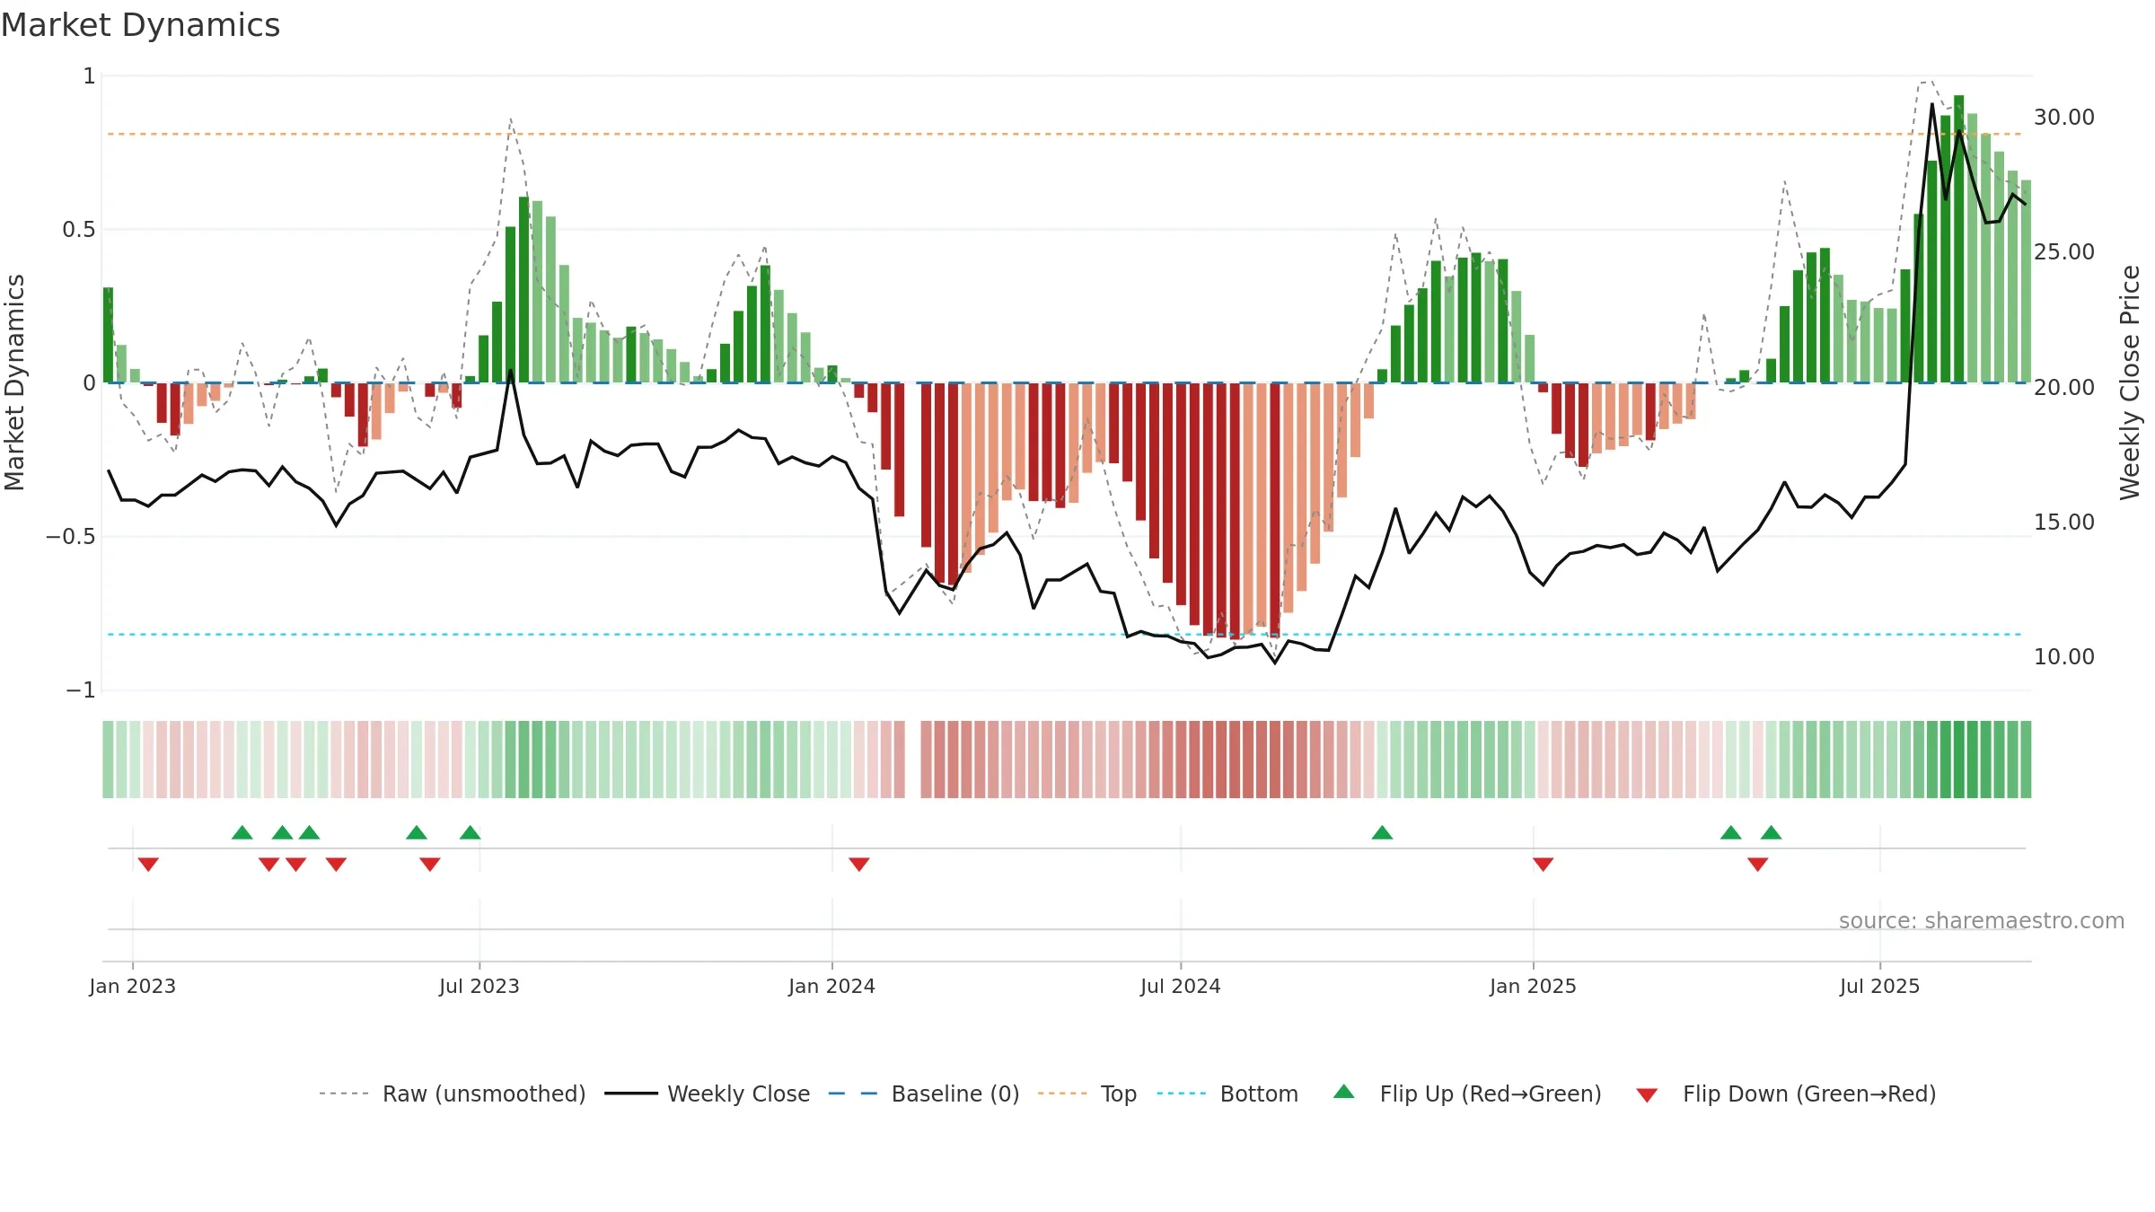
Task: Click the 10.00 price tick label
Action: coord(2064,656)
